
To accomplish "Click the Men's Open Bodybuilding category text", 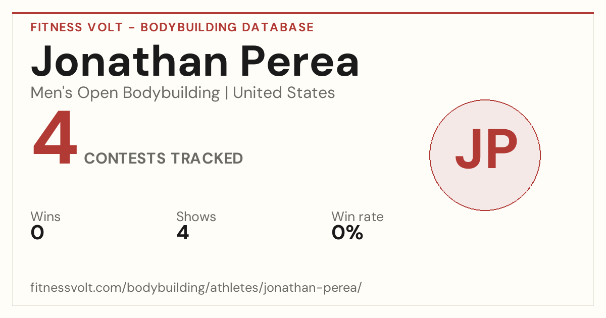I will tap(125, 93).
